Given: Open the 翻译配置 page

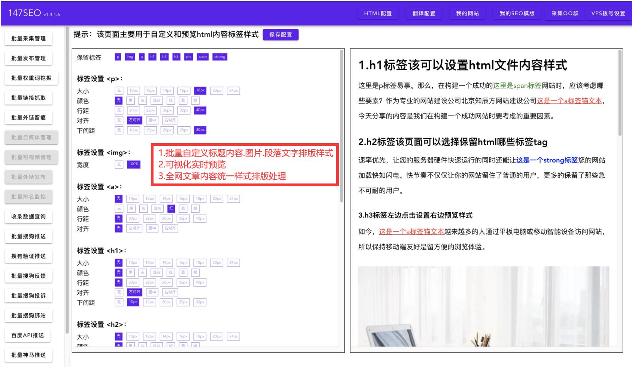Looking at the screenshot, I should point(423,13).
